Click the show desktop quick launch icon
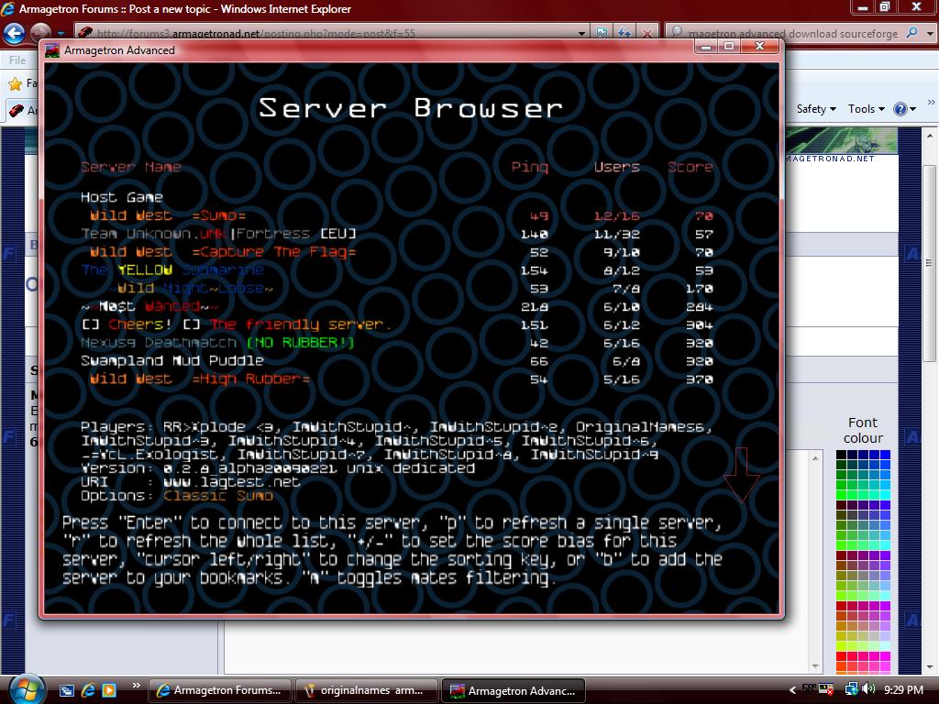Image resolution: width=939 pixels, height=704 pixels. [x=67, y=689]
